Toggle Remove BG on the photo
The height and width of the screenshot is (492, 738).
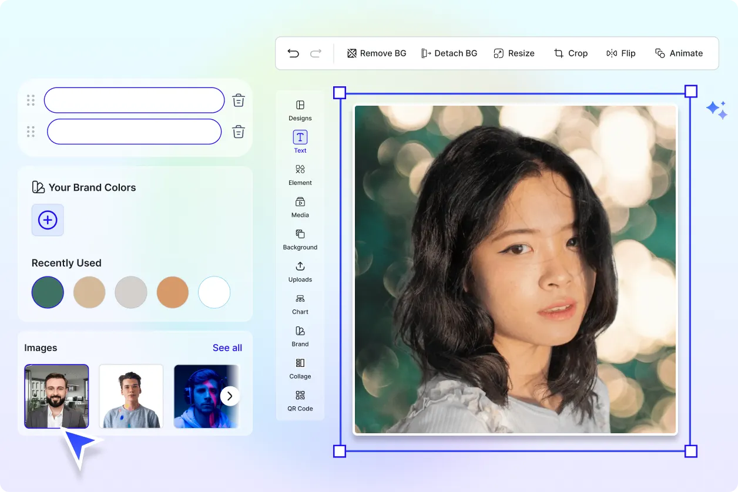(x=376, y=53)
